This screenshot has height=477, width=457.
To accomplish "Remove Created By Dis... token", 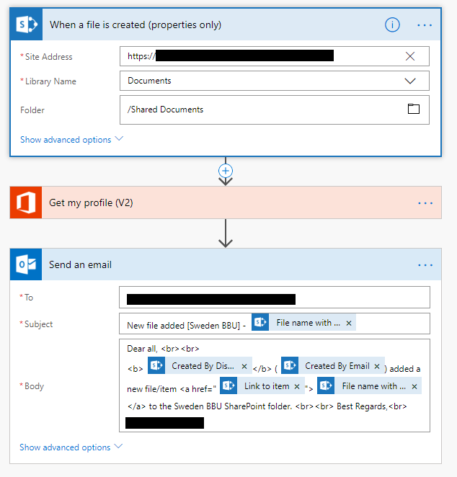I will coord(244,366).
